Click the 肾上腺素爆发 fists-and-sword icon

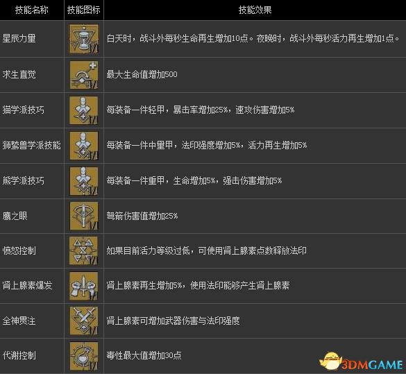(x=84, y=285)
